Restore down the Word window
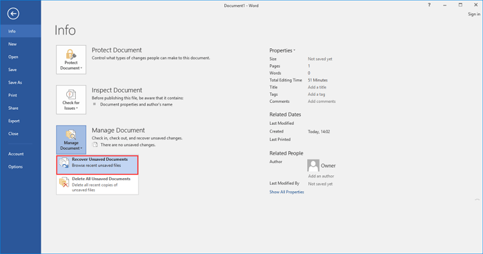This screenshot has width=483, height=254. 460,5
